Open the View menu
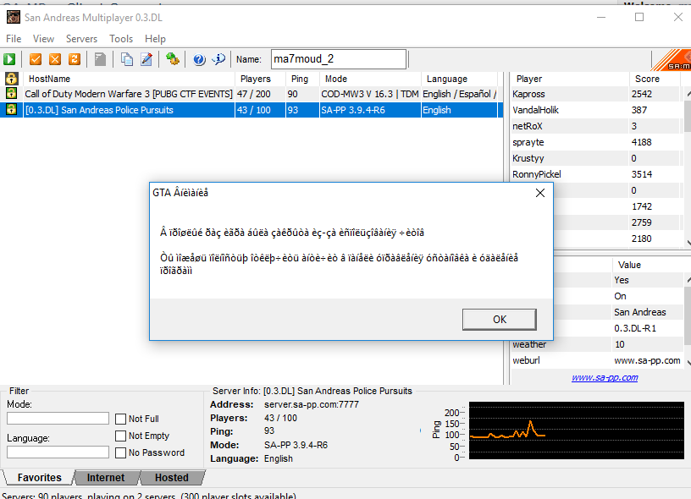 tap(43, 39)
